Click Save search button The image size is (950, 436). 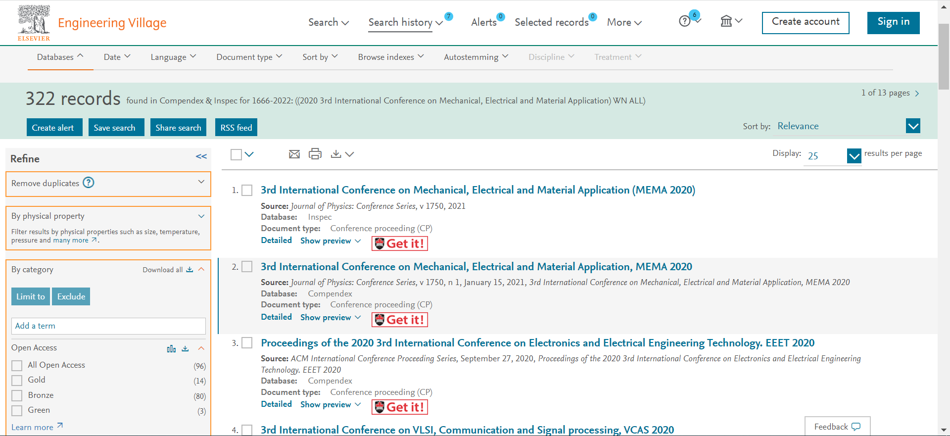(116, 127)
